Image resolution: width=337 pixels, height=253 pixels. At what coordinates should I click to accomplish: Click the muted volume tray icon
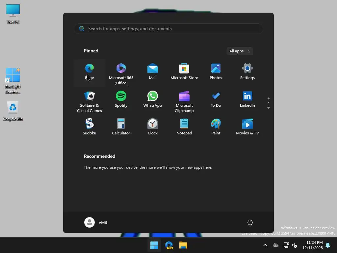point(295,245)
